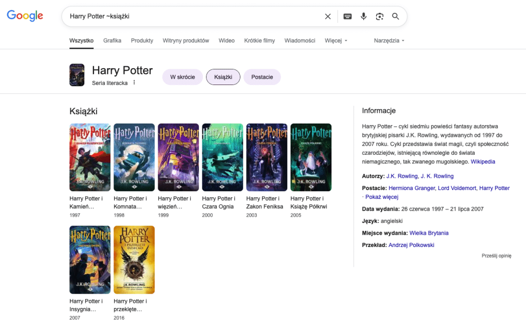Click the Seria literacka subtitle

(110, 83)
